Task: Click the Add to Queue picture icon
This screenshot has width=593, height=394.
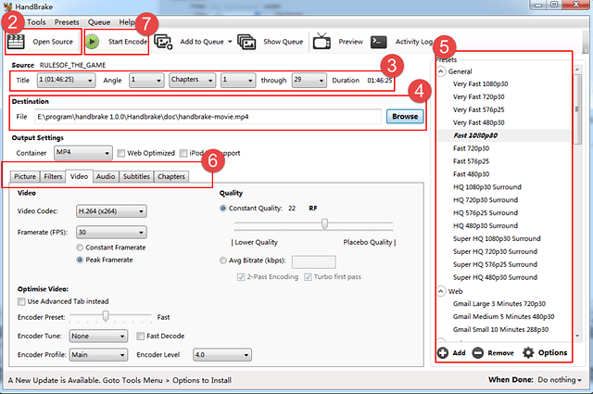Action: (x=163, y=42)
